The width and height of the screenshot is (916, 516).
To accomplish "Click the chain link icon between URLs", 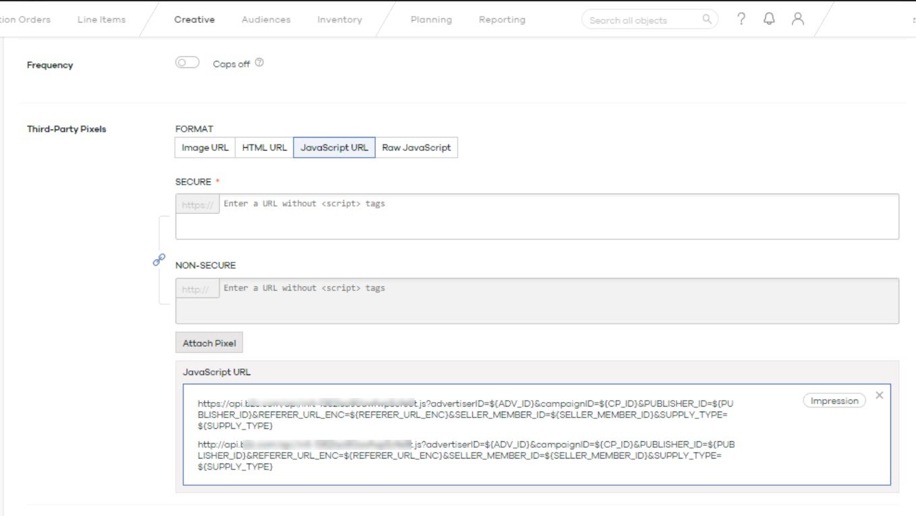I will (x=159, y=260).
